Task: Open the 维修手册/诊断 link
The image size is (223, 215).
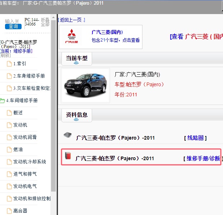Action: pyautogui.click(x=202, y=158)
